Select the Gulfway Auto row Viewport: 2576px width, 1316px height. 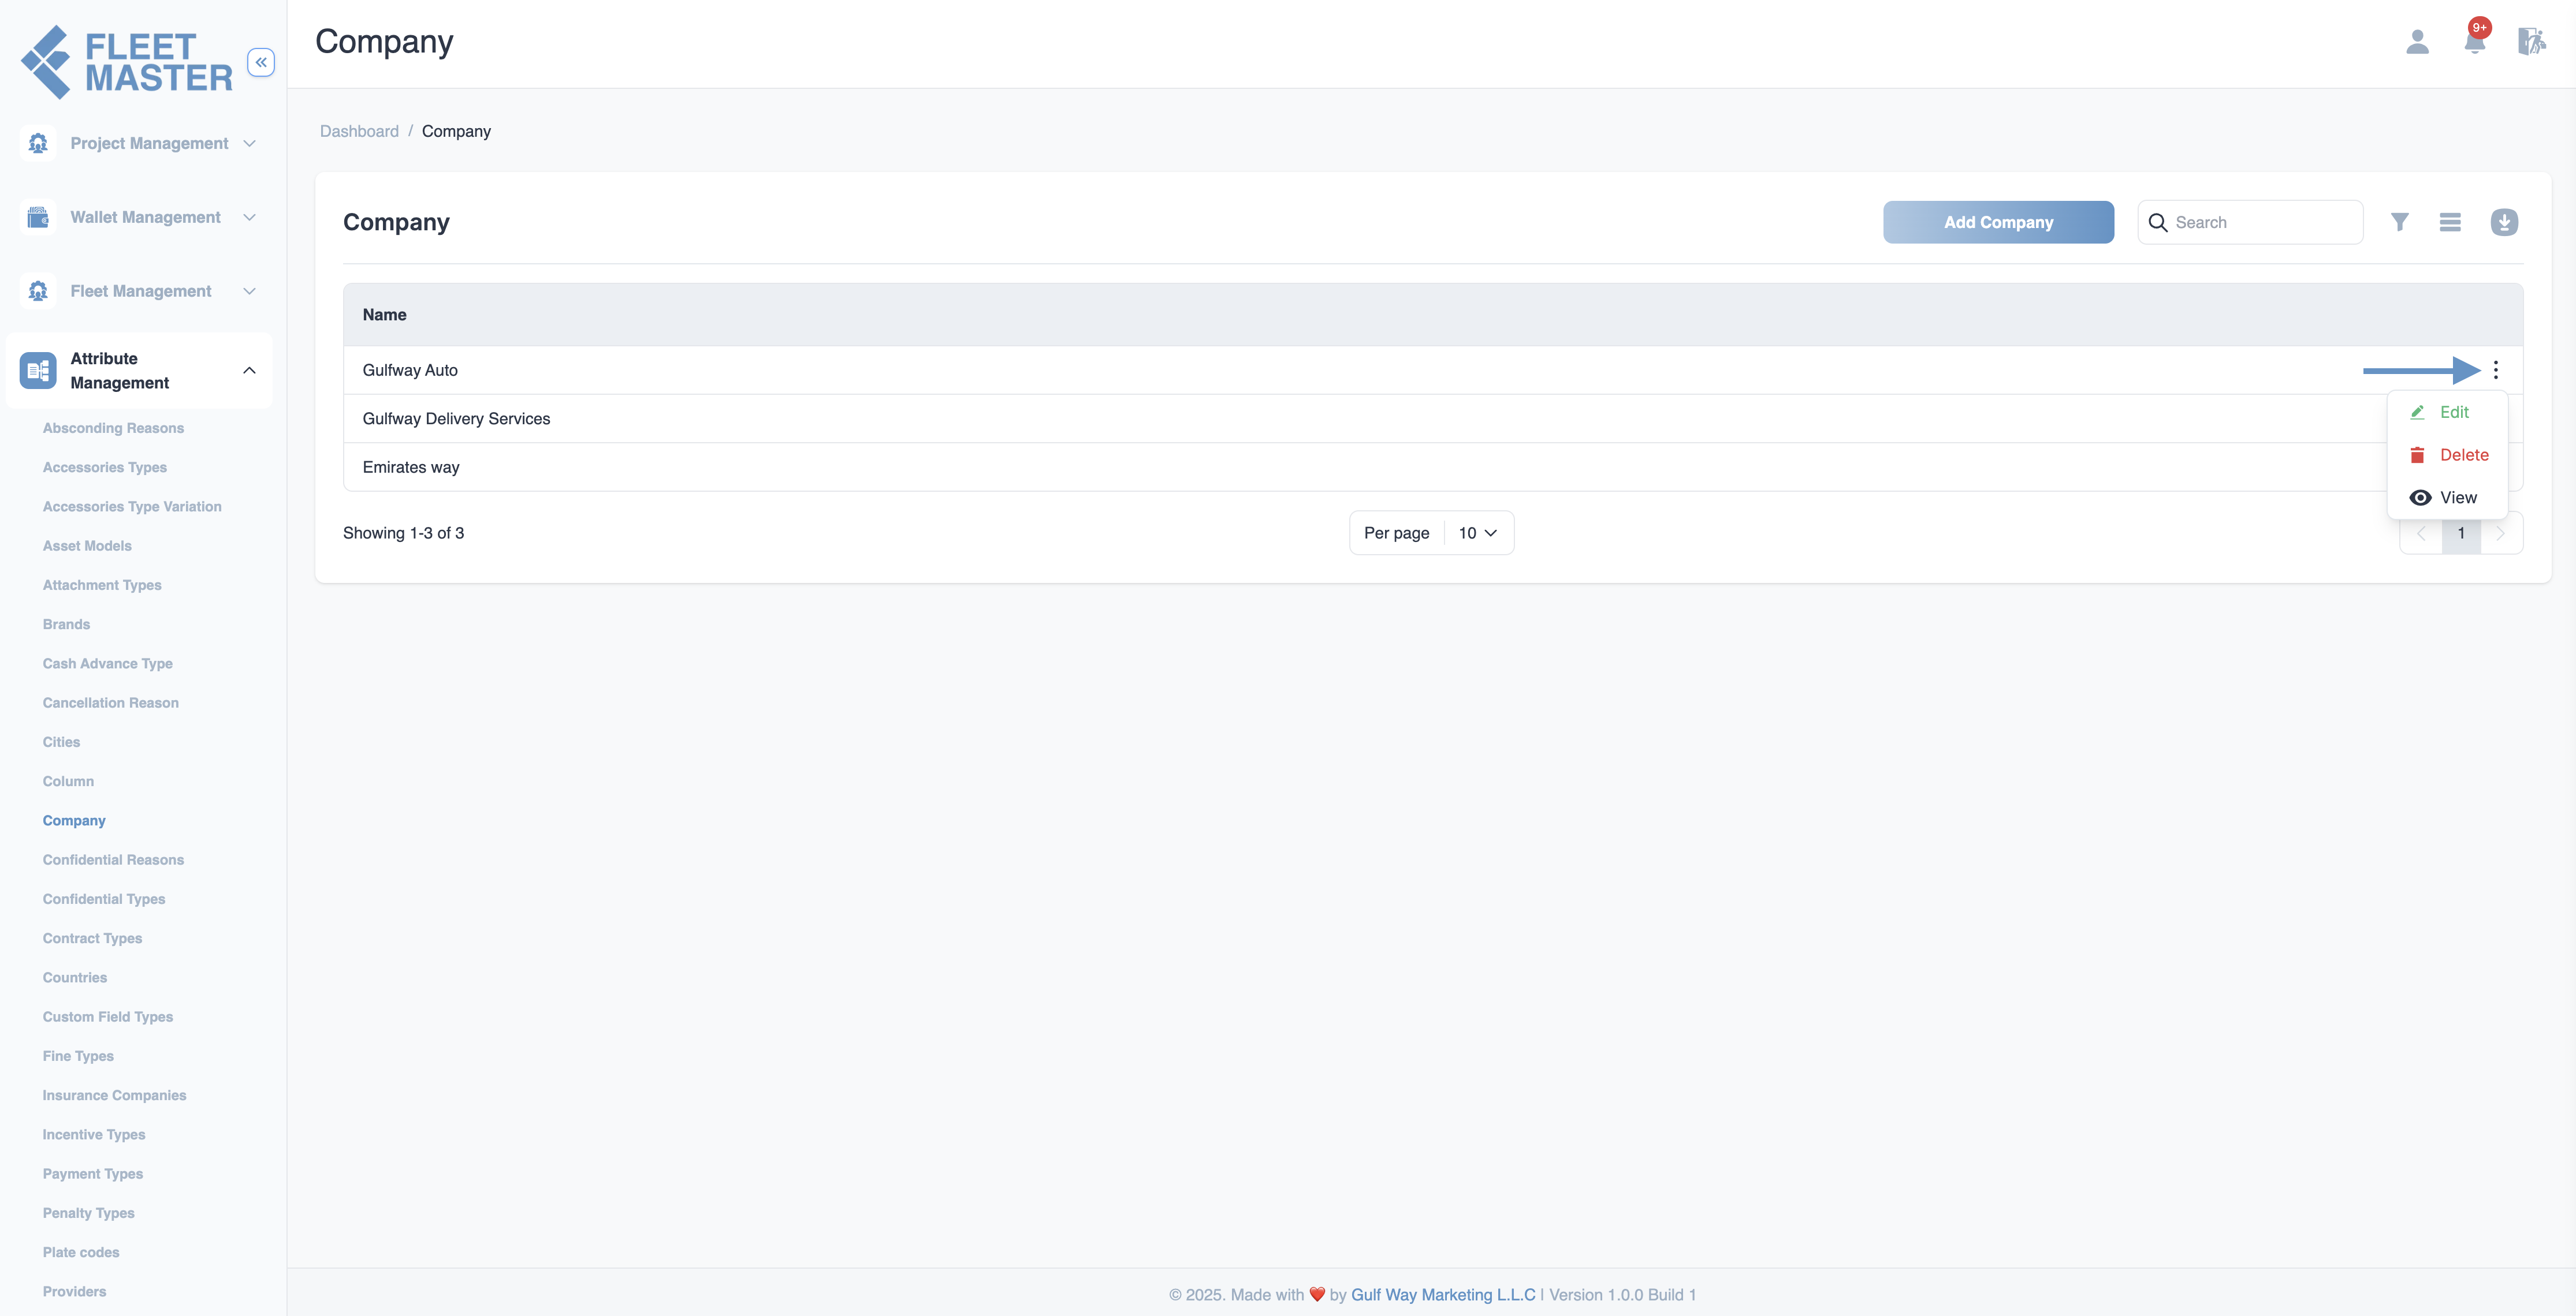tap(1433, 370)
